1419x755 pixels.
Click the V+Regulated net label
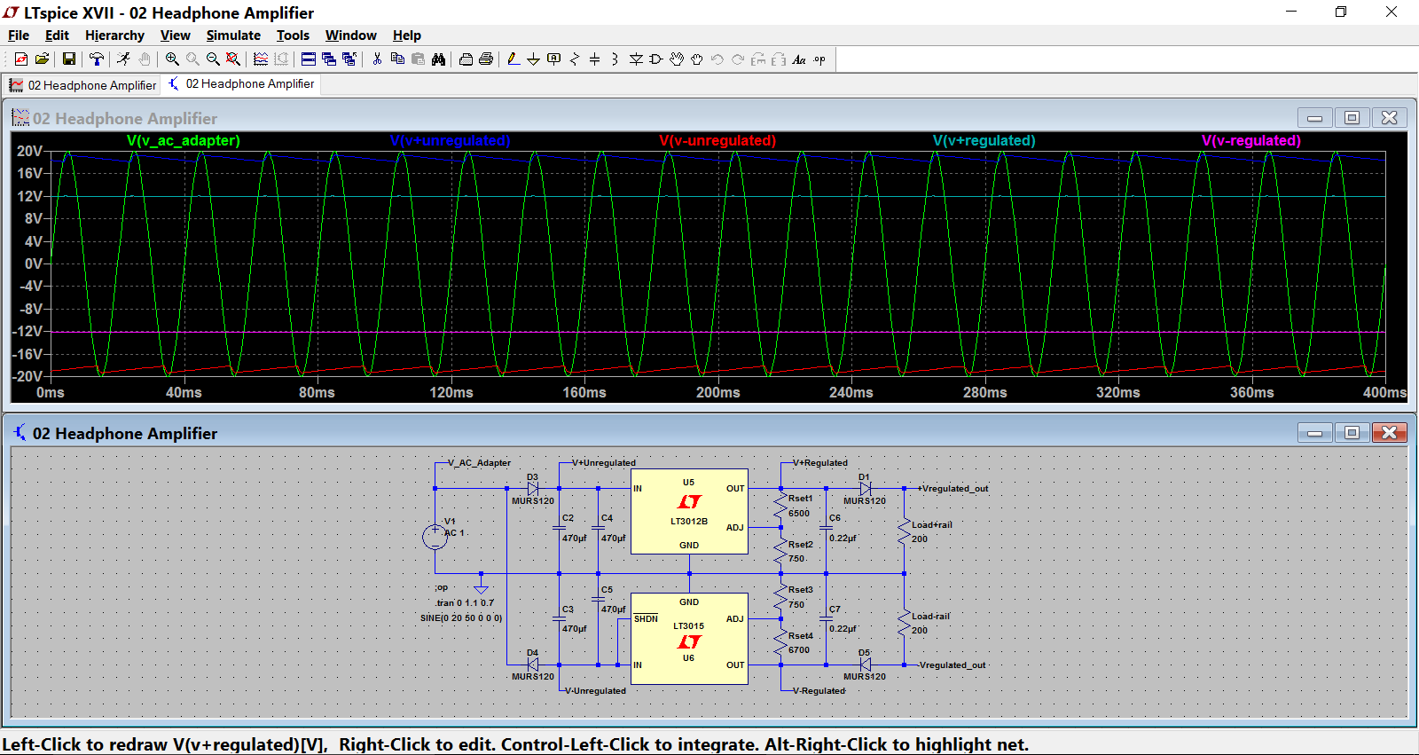click(x=819, y=462)
